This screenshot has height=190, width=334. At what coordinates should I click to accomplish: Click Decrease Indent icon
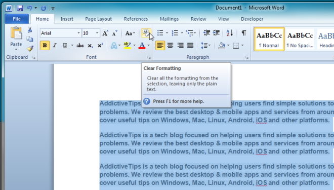tap(206, 33)
